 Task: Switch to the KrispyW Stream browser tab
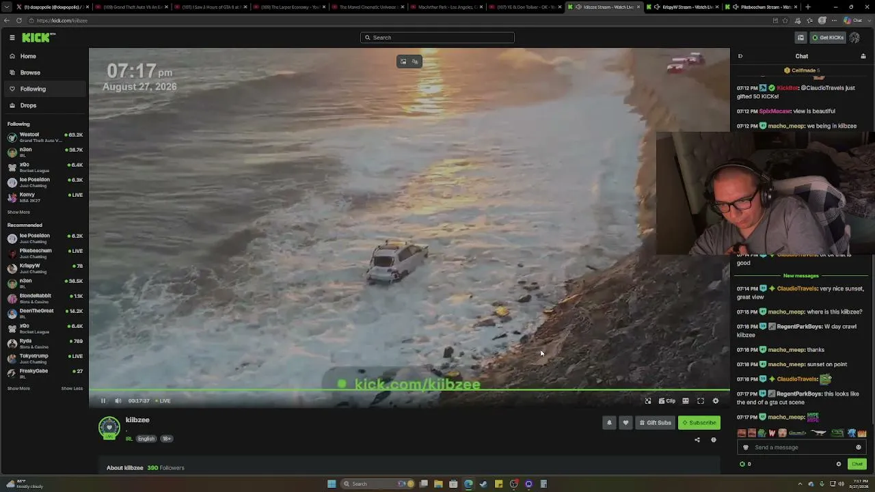682,7
